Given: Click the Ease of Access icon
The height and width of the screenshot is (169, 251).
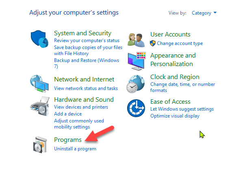Looking at the screenshot, I should click(x=137, y=109).
